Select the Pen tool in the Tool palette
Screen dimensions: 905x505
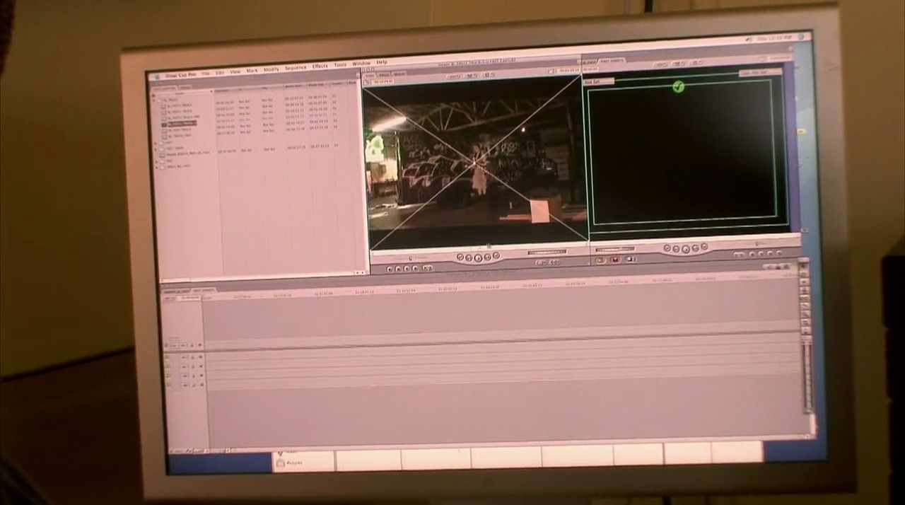click(806, 330)
